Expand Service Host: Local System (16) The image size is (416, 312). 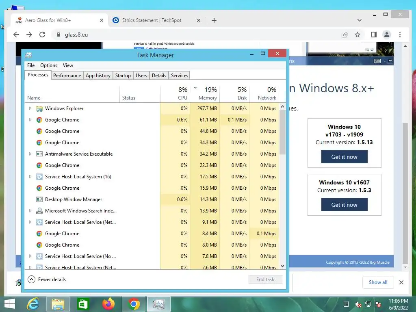(30, 176)
